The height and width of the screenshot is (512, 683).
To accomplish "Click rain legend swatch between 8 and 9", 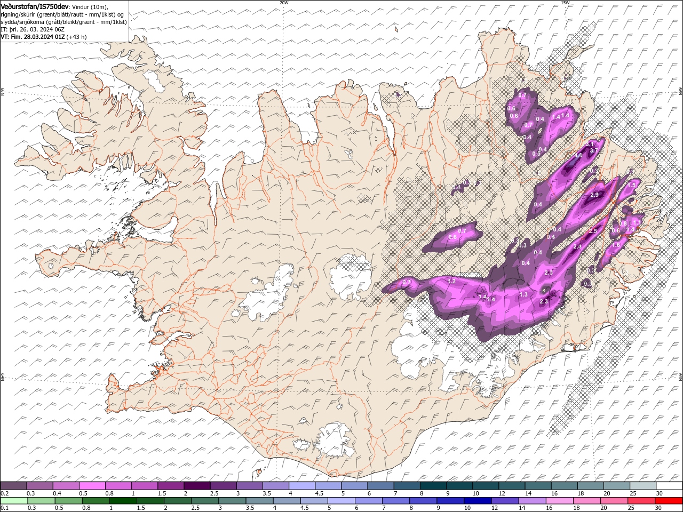I will 424,501.
